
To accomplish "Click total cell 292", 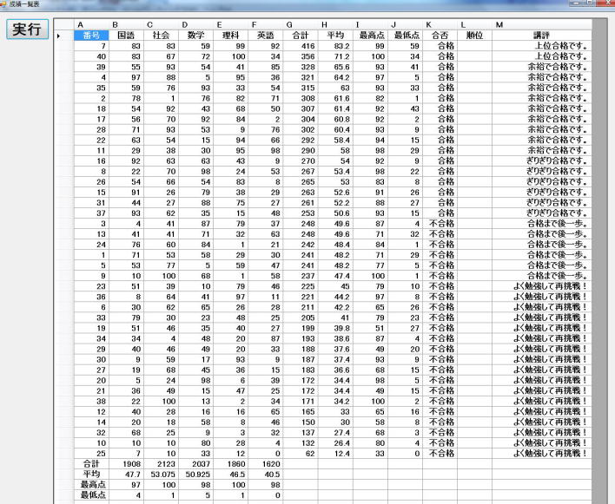I will [x=301, y=141].
